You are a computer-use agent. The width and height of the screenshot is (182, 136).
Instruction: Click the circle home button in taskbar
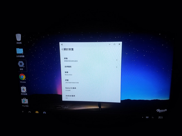(30, 112)
